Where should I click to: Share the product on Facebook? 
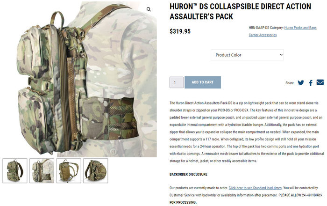coord(311,83)
